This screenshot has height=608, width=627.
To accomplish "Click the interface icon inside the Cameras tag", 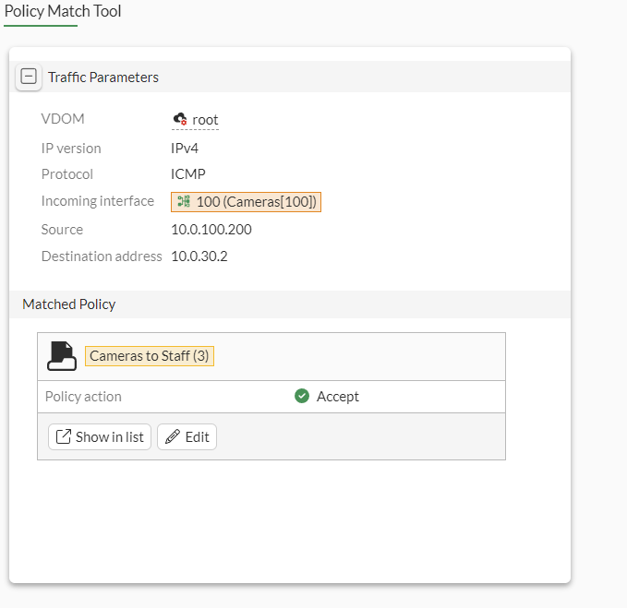I will click(184, 201).
